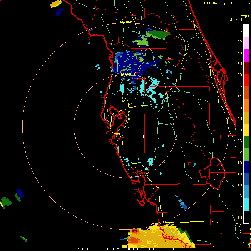Click the "50 NMI" range ring label
The image size is (251, 251).
pos(126,74)
